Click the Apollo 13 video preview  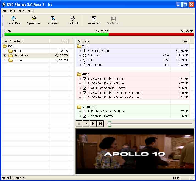(x=135, y=151)
